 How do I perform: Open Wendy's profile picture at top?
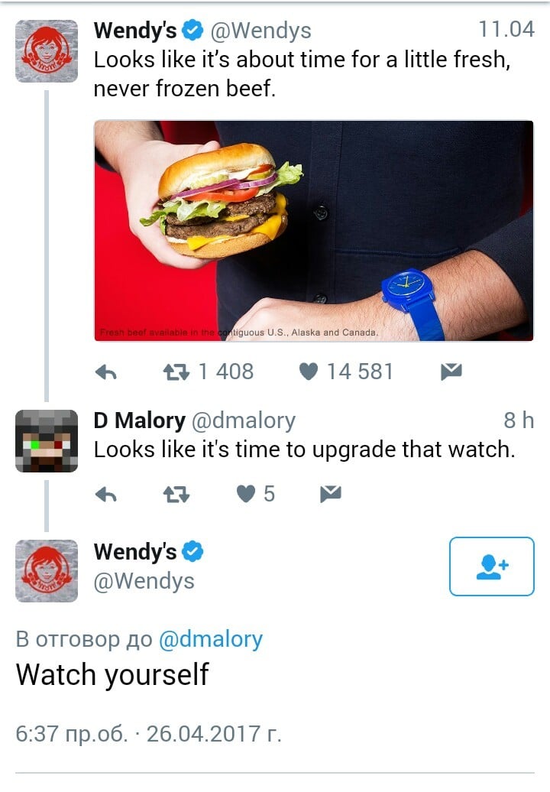[47, 51]
